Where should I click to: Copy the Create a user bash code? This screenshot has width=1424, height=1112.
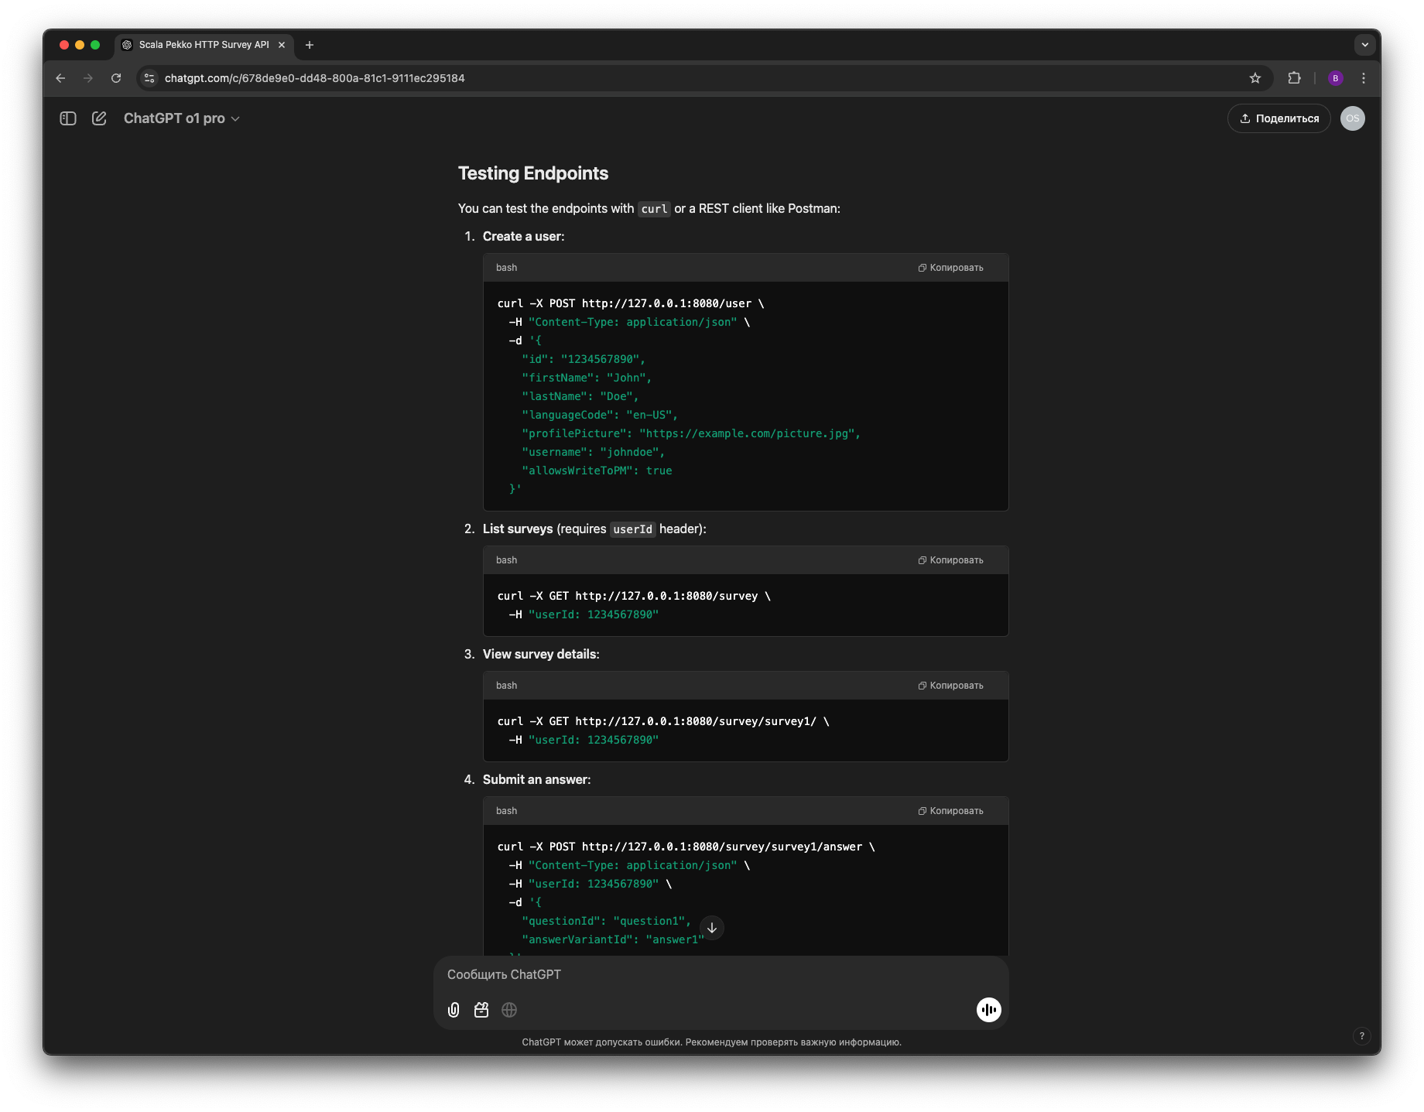point(950,268)
